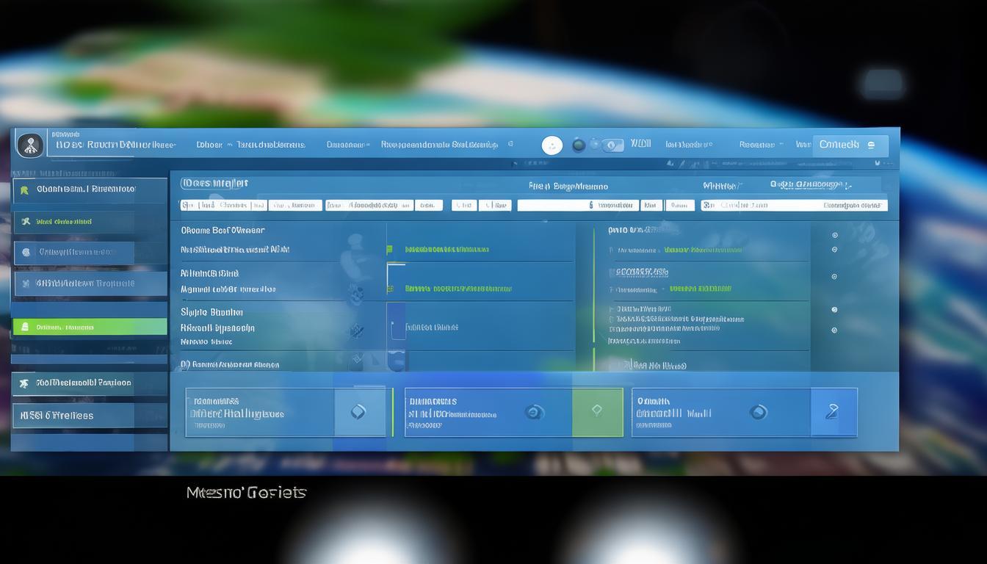Click the green icon on the second sidebar item
987x564 pixels.
click(x=26, y=221)
